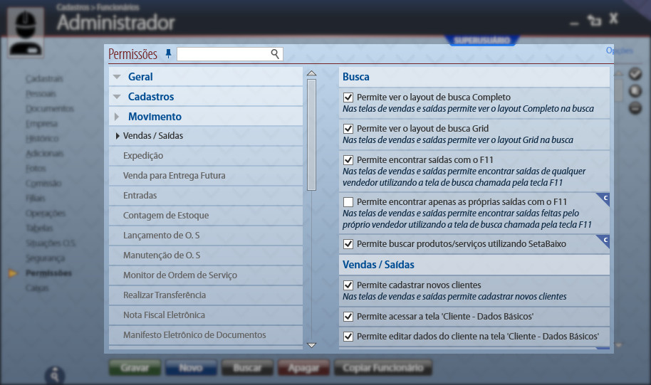Screen dimensions: 651x385
Task: Open the Empresa sidebar item
Action: (41, 124)
